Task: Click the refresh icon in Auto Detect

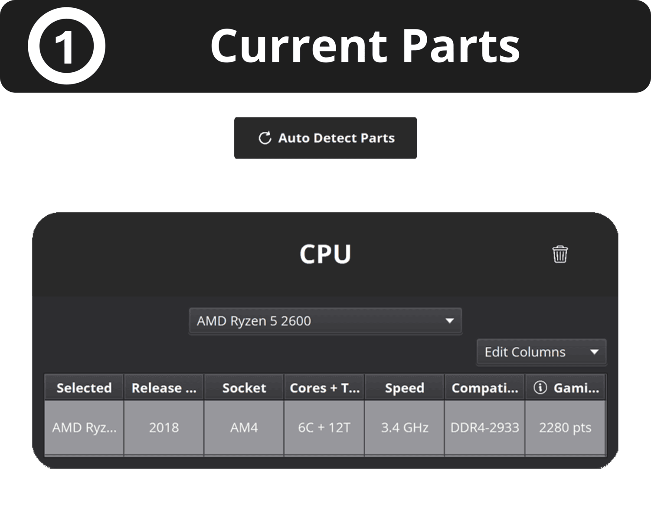Action: 265,138
